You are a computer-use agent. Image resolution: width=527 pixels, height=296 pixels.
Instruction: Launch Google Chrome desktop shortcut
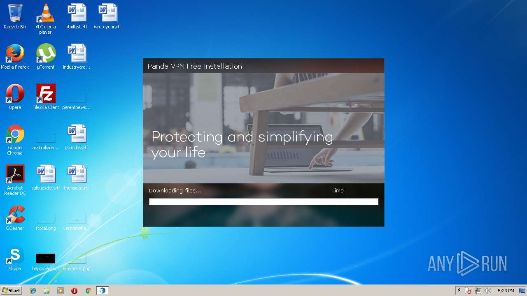[x=15, y=140]
